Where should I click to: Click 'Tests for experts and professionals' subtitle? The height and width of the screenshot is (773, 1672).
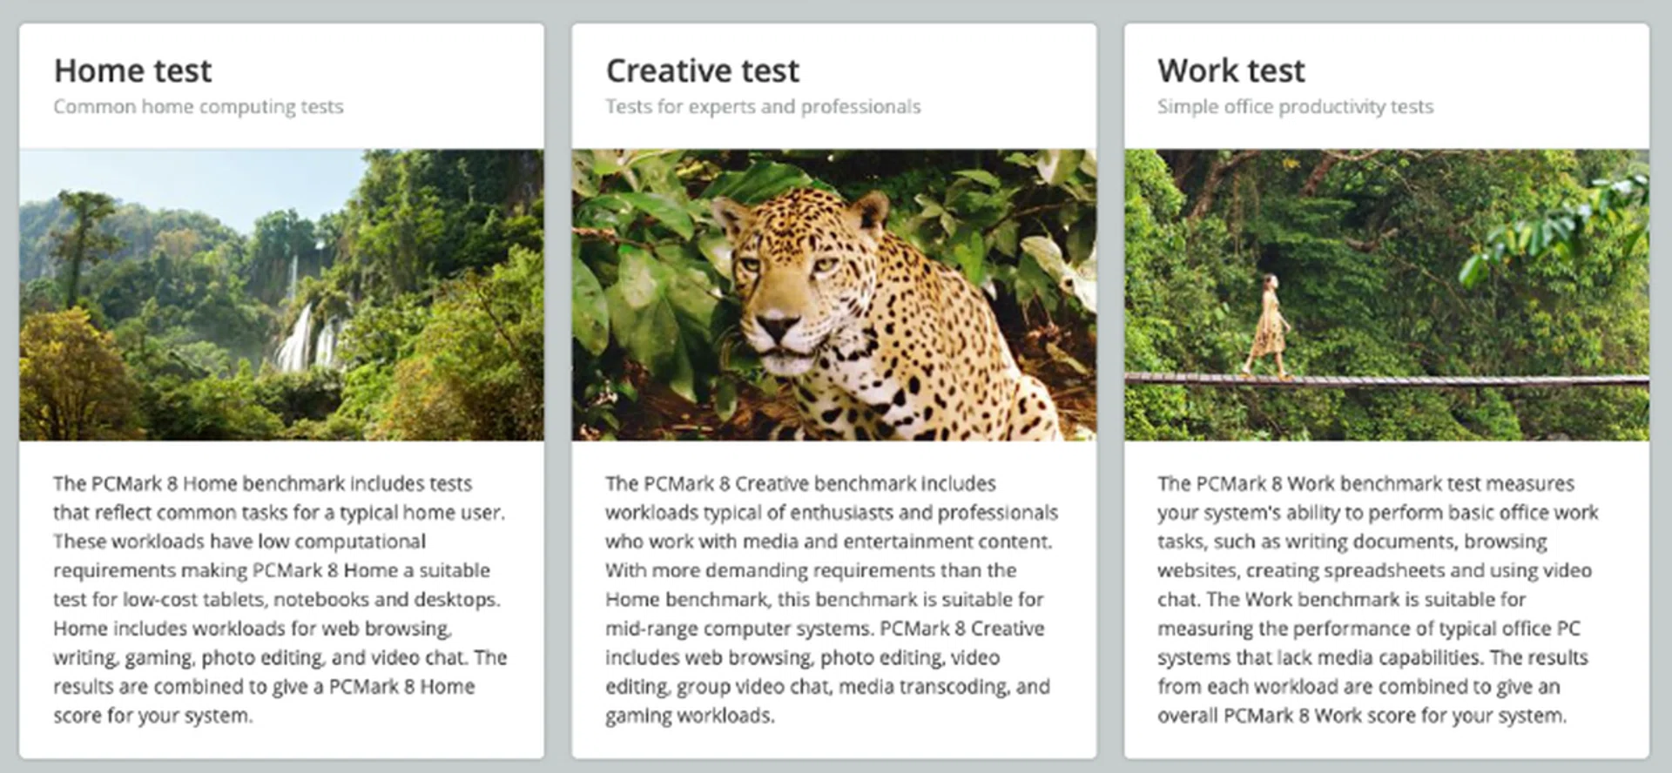pos(763,107)
